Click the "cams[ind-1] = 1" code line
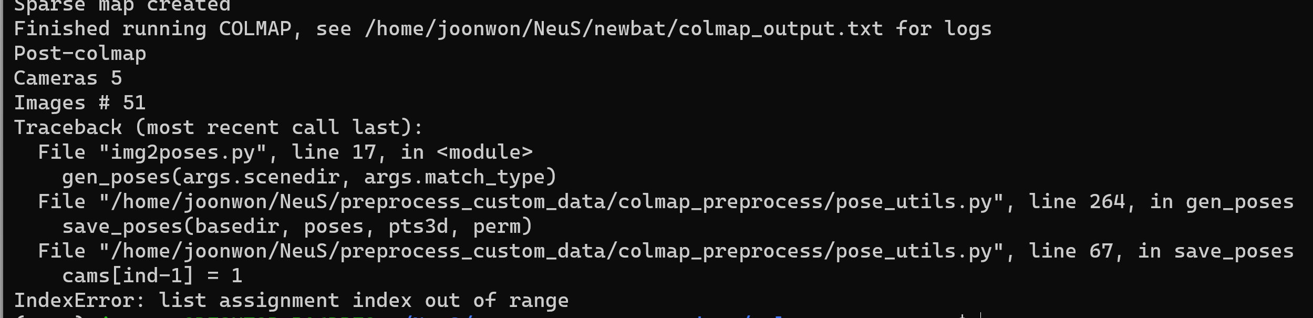Viewport: 1313px width, 318px height. (x=152, y=276)
